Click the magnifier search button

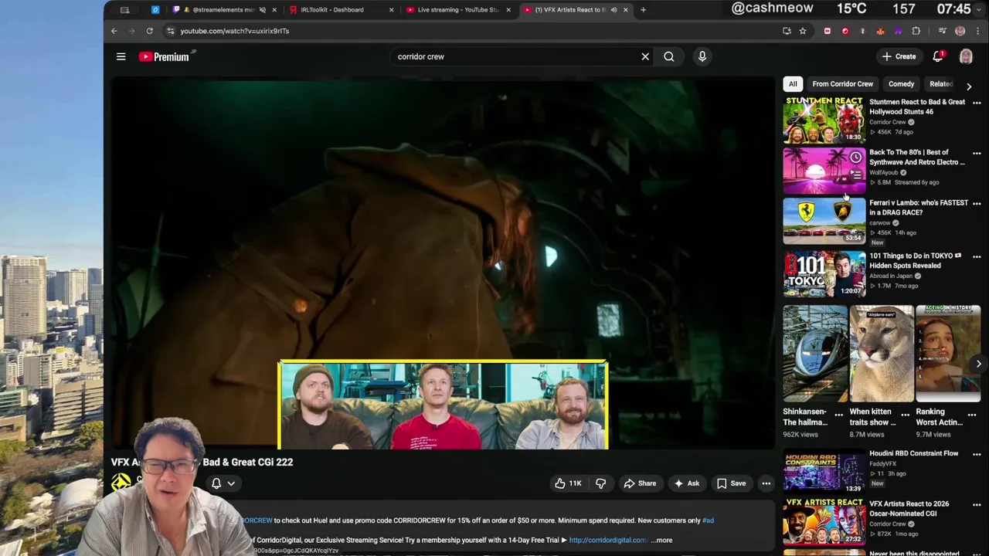669,56
